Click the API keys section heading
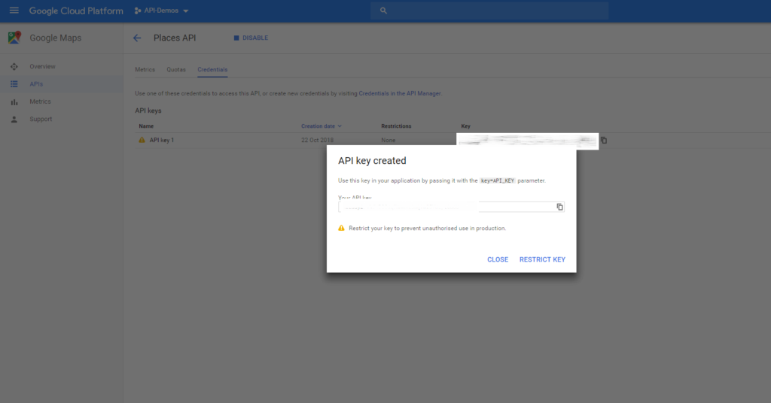 coord(148,111)
